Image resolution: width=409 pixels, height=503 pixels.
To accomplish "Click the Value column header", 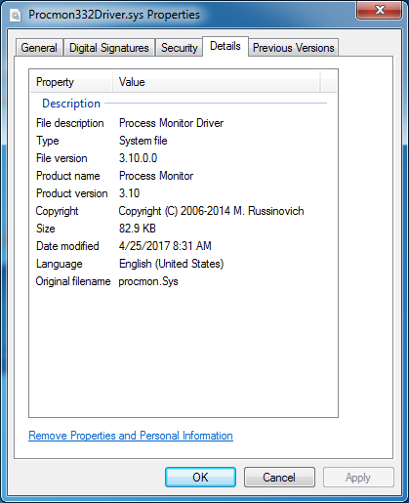I will coord(217,82).
